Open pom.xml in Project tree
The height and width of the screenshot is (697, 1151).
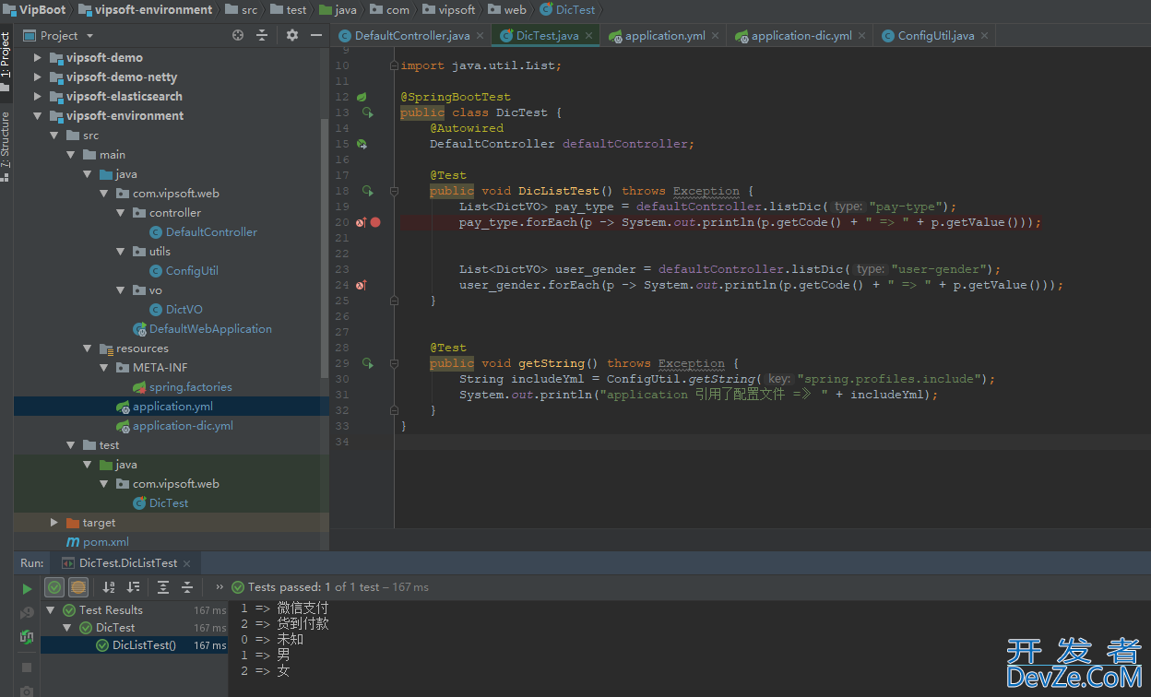pyautogui.click(x=98, y=542)
